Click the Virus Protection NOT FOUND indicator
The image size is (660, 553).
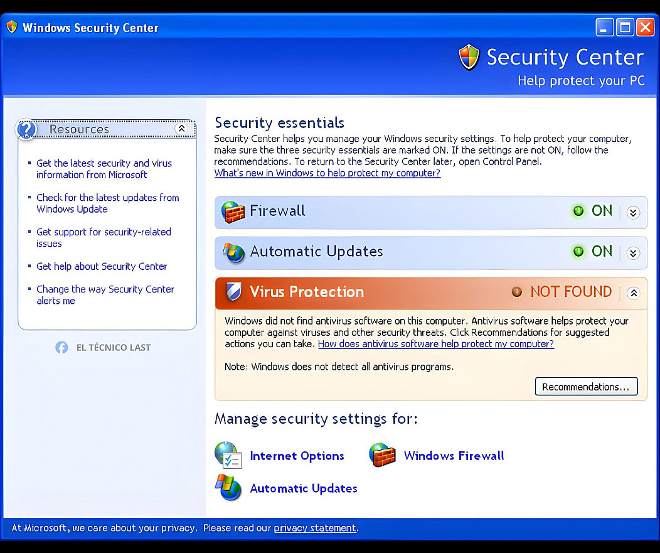coord(517,292)
